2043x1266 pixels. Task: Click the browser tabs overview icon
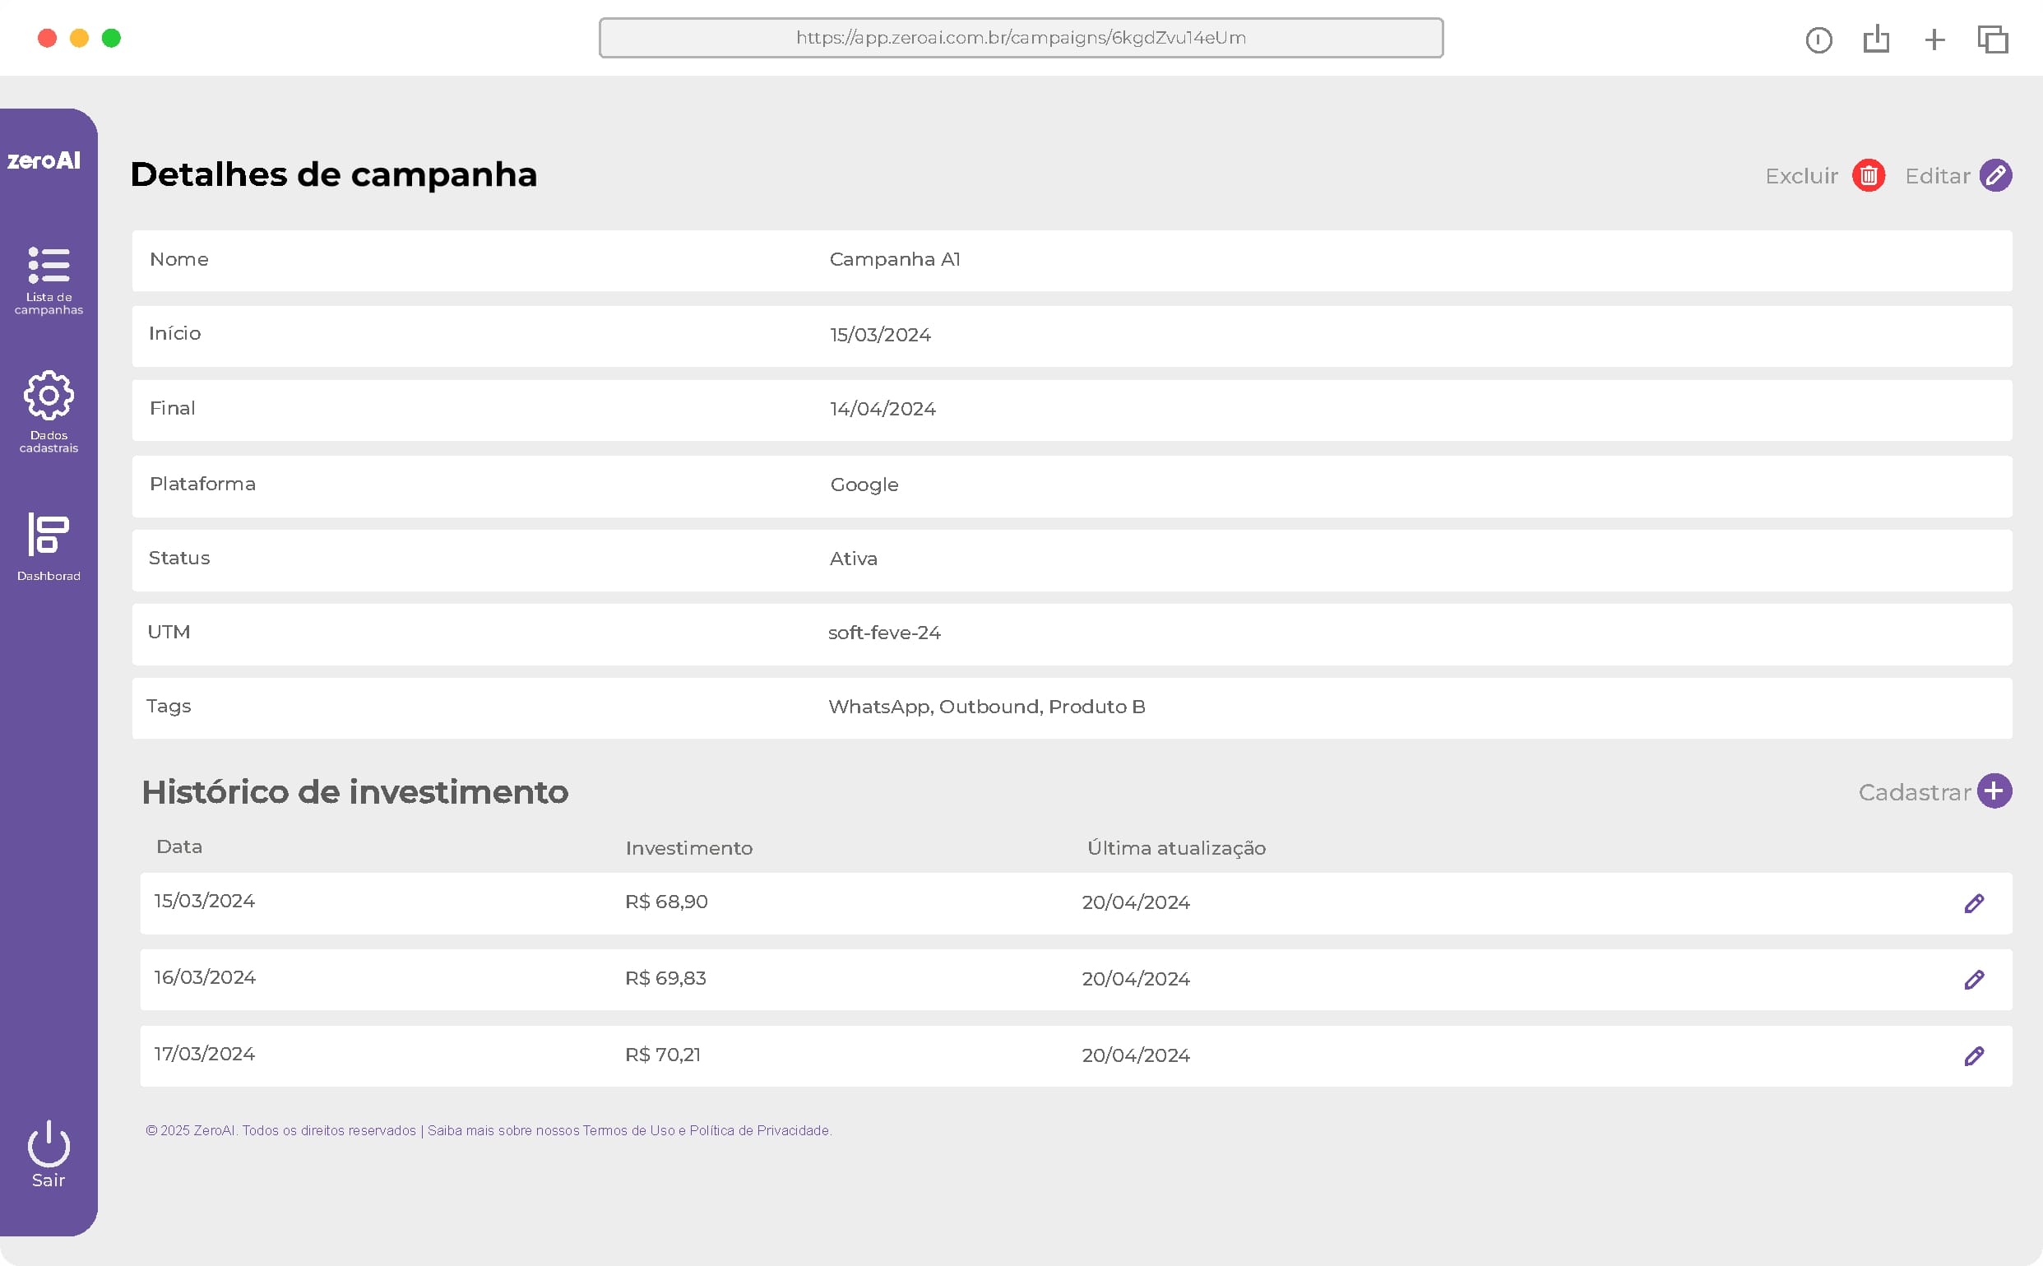(x=1993, y=39)
